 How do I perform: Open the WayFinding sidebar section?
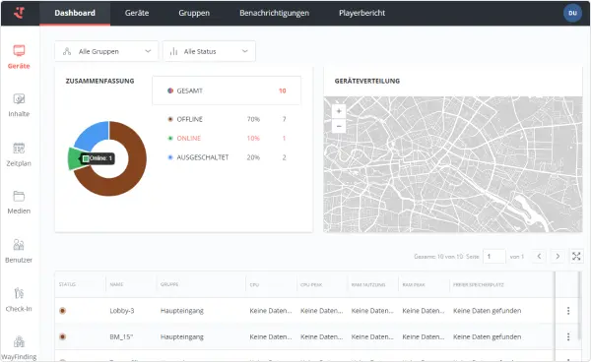click(19, 348)
